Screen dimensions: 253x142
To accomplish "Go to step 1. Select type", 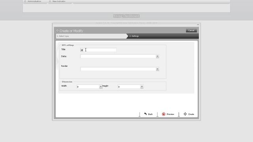I will coord(91,36).
